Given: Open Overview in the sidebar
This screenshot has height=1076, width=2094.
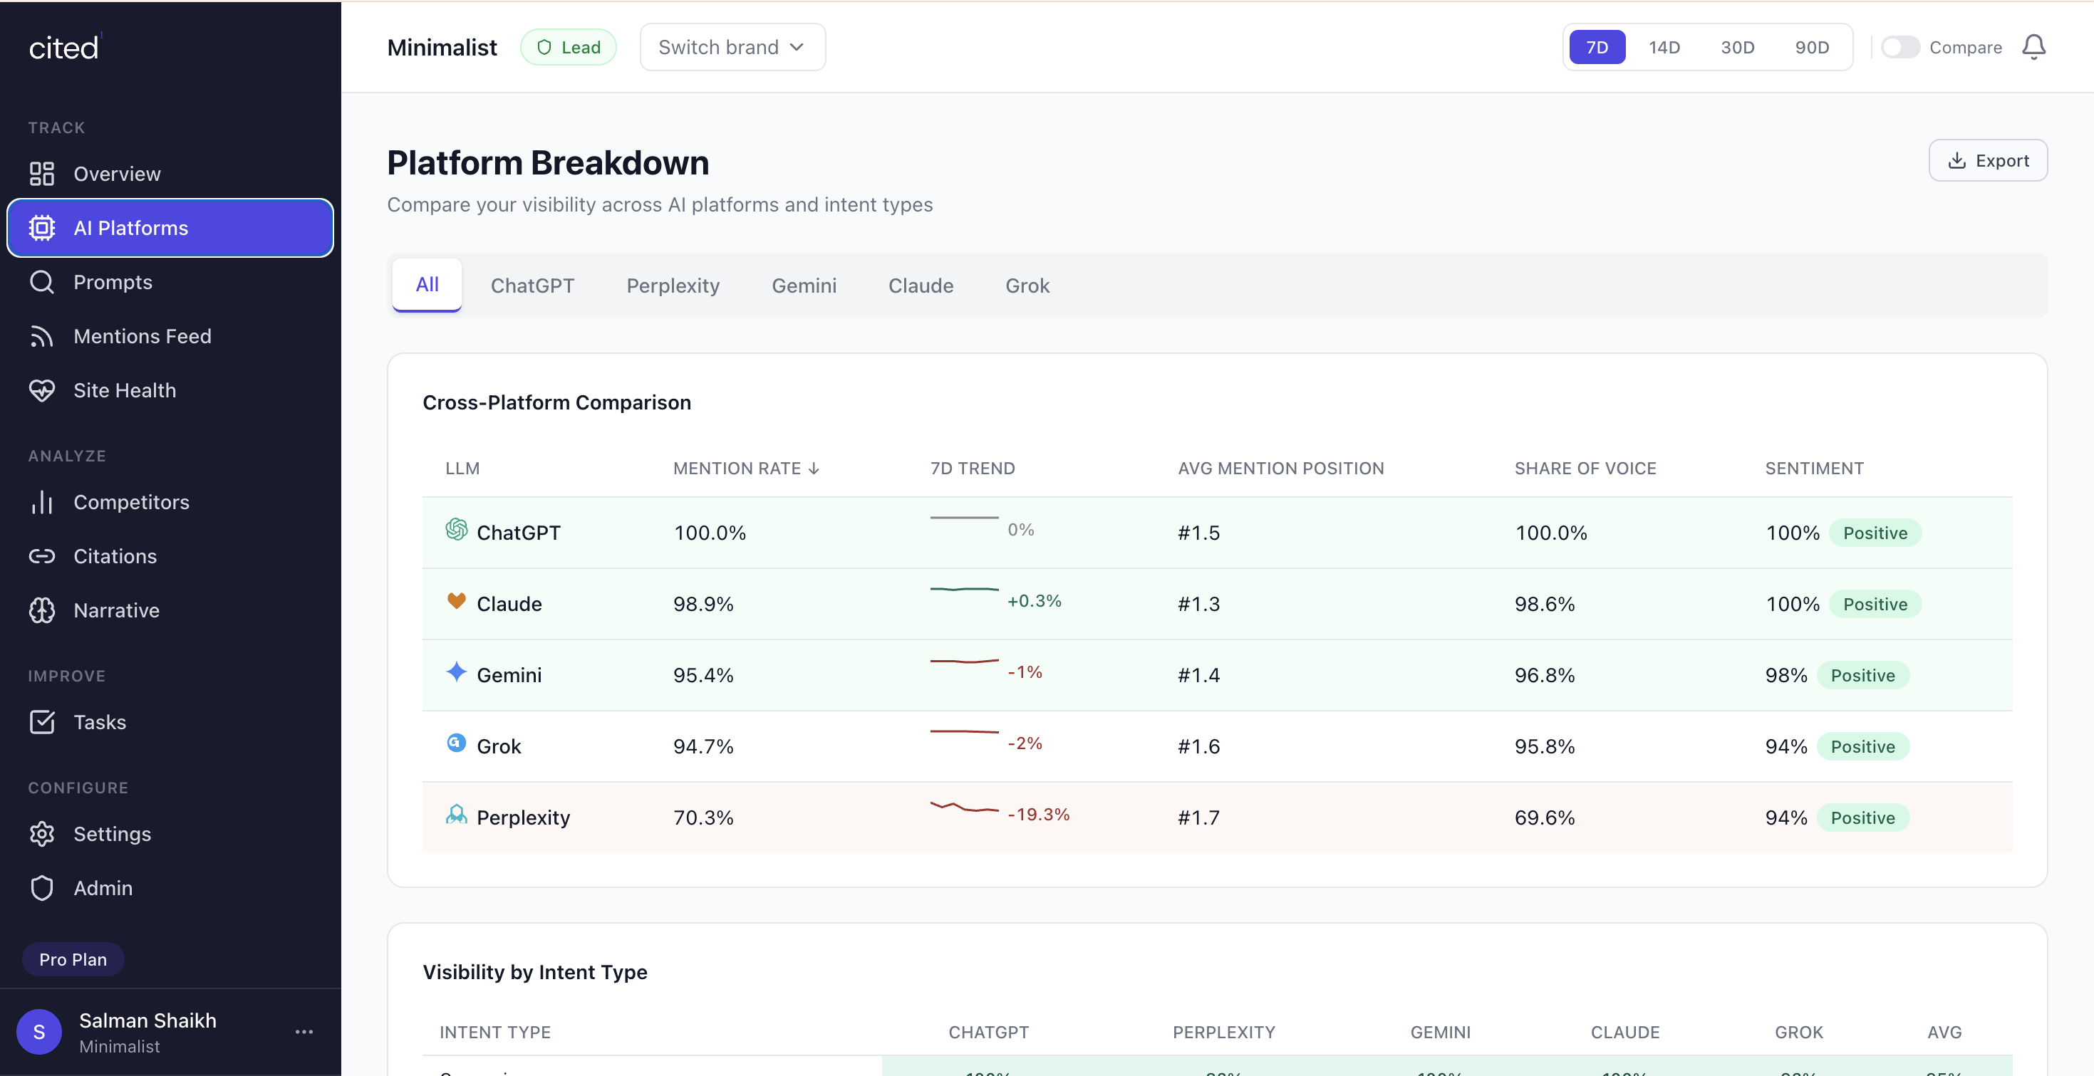Looking at the screenshot, I should [170, 174].
